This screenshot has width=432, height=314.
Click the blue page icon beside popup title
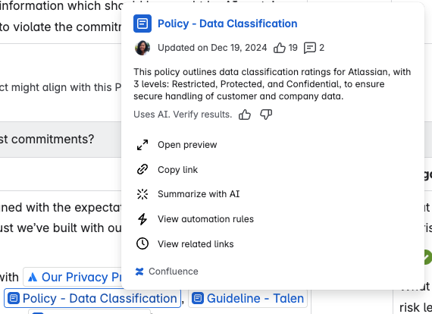(142, 24)
